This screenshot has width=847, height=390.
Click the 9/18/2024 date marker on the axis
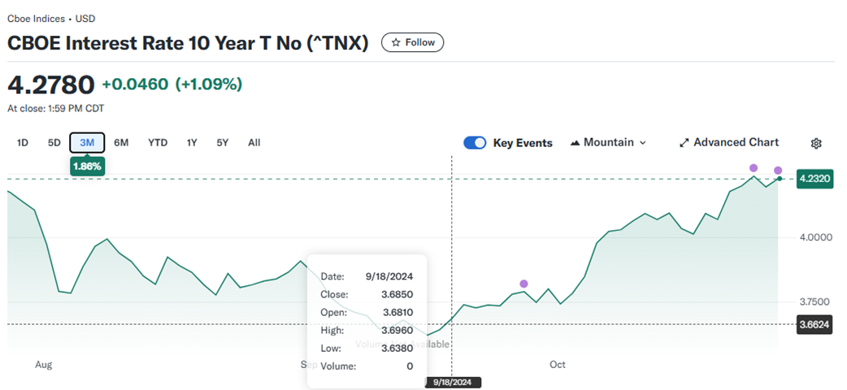454,382
